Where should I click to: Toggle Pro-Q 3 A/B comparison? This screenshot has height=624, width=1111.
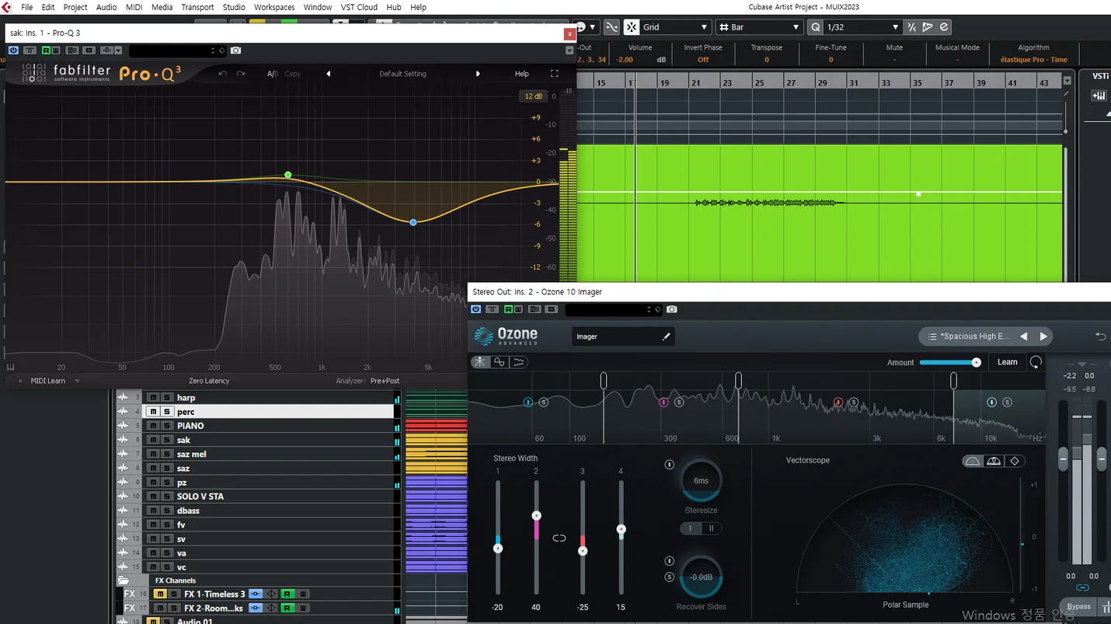[273, 74]
